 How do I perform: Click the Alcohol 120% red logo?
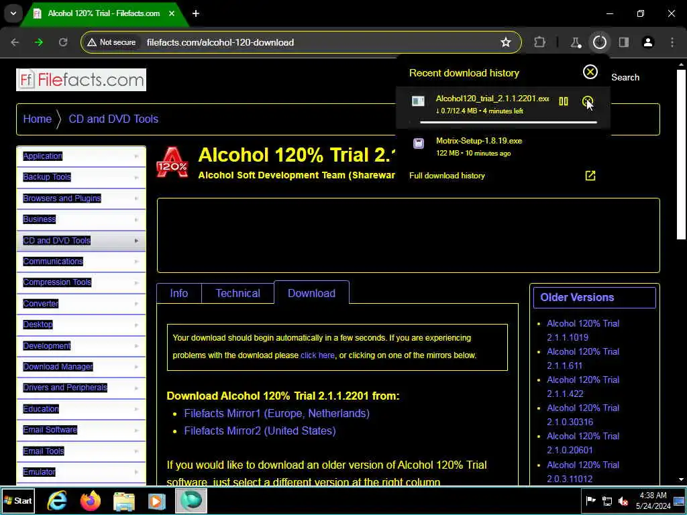click(172, 162)
